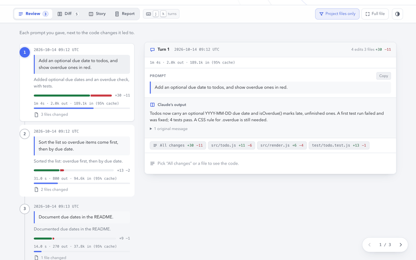Switch to the Review tab

click(x=33, y=14)
